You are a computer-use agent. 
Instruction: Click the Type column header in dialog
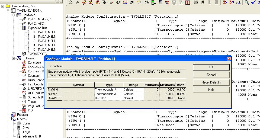tap(109, 85)
